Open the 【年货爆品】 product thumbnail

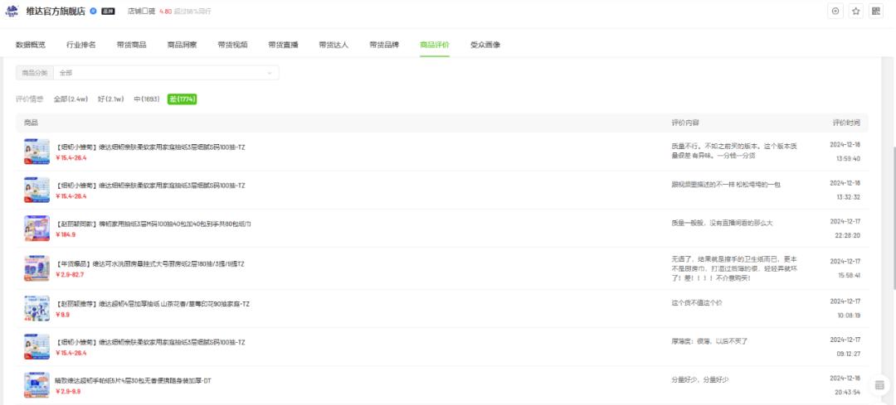click(37, 268)
